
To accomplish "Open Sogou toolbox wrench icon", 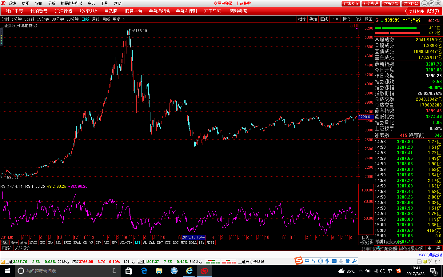I will click(x=354, y=261).
